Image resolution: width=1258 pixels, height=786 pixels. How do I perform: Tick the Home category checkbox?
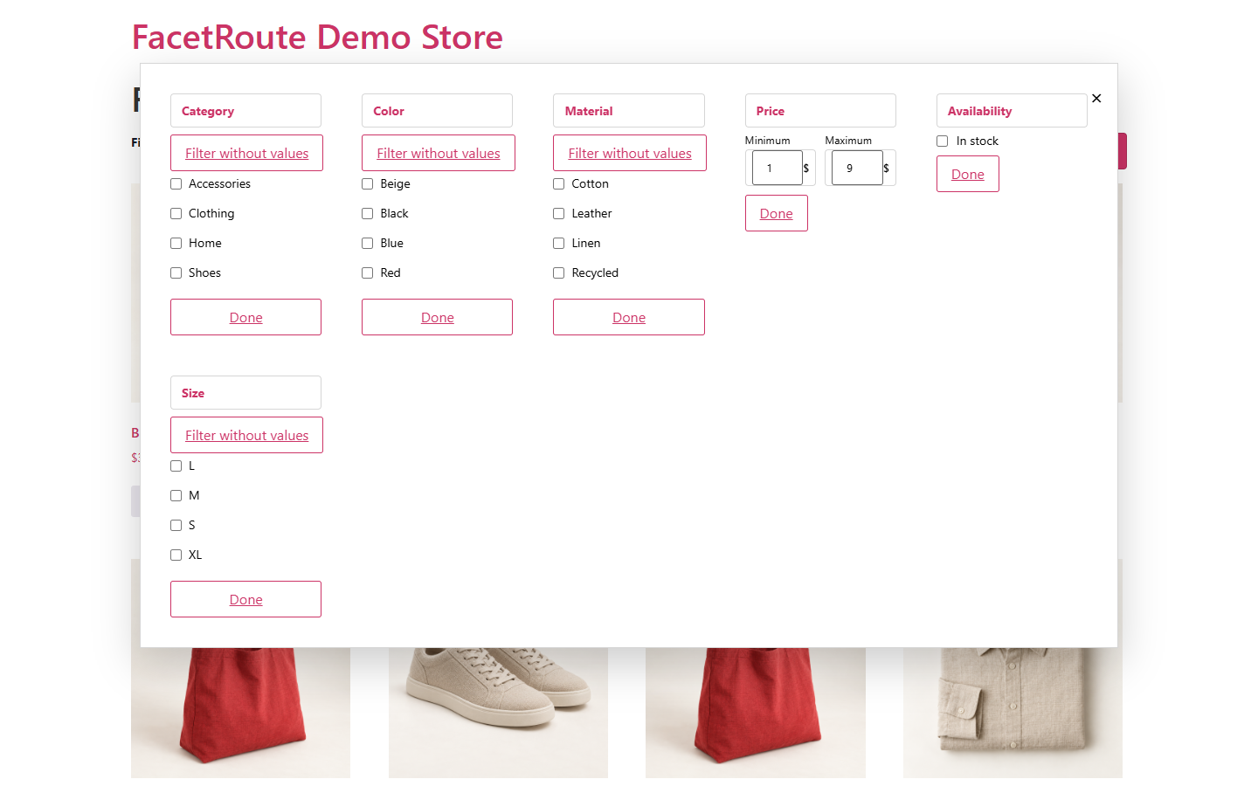coord(176,243)
